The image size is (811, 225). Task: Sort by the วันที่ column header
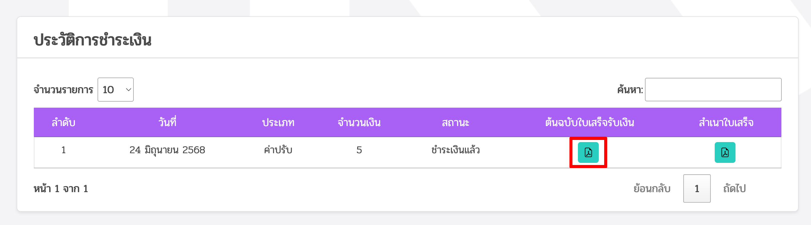tap(167, 122)
